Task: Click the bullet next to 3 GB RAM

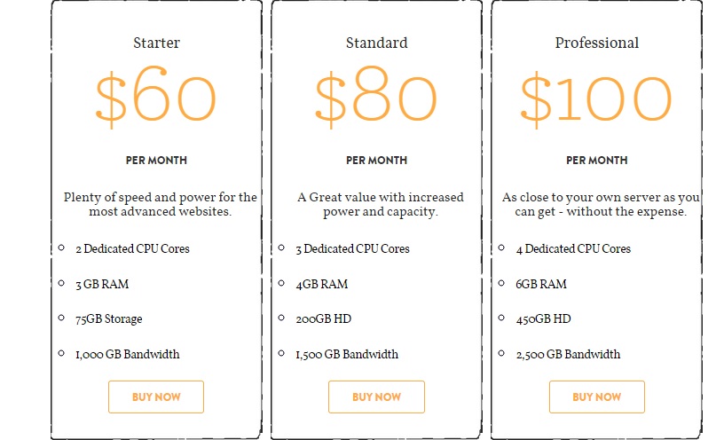Action: pyautogui.click(x=61, y=283)
